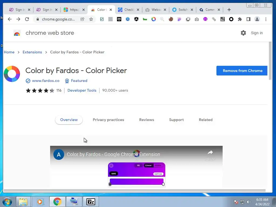The width and height of the screenshot is (276, 207).
Task: Reload the current page
Action: (x=27, y=19)
